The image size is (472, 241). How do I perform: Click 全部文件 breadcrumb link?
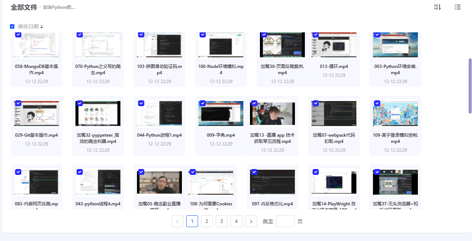[x=24, y=7]
